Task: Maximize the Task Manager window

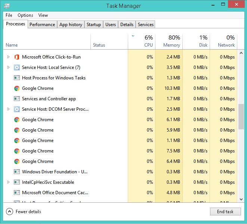Action: (x=223, y=4)
